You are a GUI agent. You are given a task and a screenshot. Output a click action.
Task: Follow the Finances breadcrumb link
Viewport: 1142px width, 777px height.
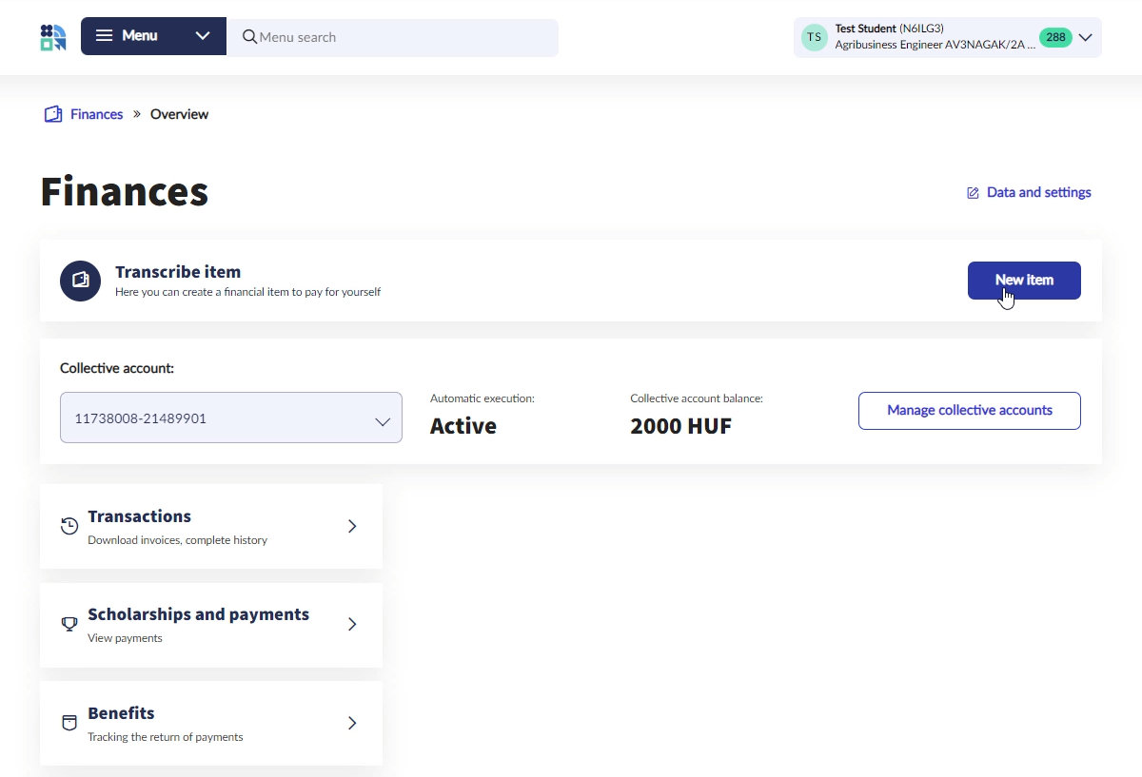(96, 114)
